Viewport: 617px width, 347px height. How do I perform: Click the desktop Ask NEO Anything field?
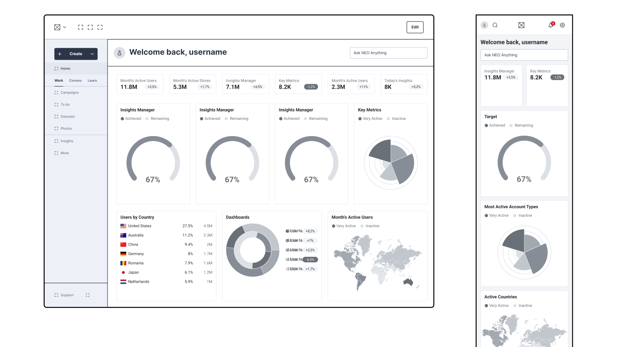(x=388, y=53)
